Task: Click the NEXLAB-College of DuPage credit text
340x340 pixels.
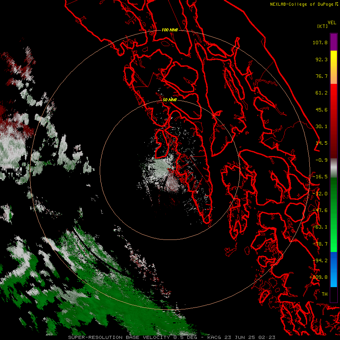Action: (x=304, y=4)
